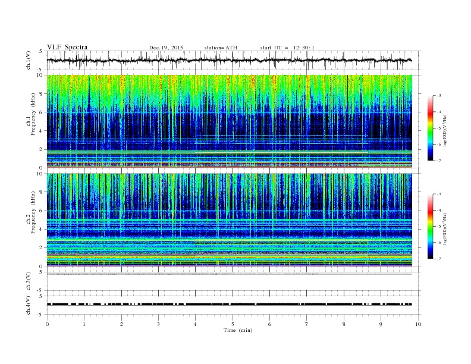Screen dimensions: 471x364
Task: Click the ch.4 black data bar
Action: (230, 305)
